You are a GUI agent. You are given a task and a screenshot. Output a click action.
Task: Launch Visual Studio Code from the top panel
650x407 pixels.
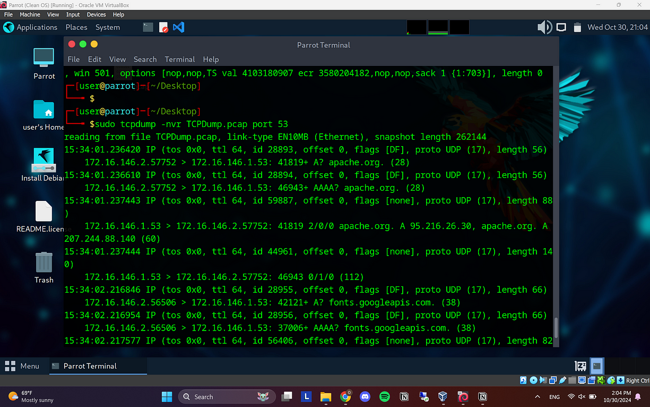(x=178, y=27)
